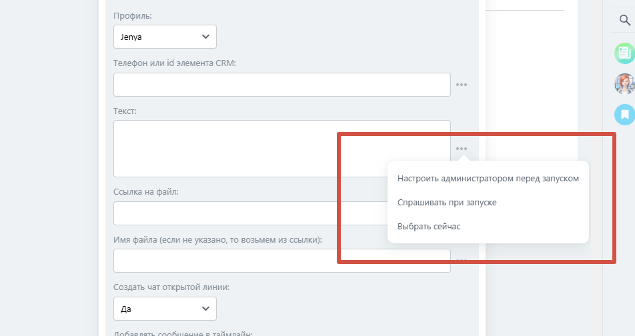Click the Профиль: label
The width and height of the screenshot is (635, 336).
133,16
